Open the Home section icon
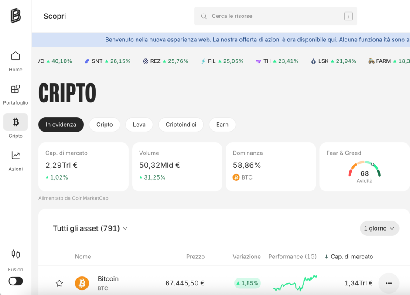 (15, 56)
